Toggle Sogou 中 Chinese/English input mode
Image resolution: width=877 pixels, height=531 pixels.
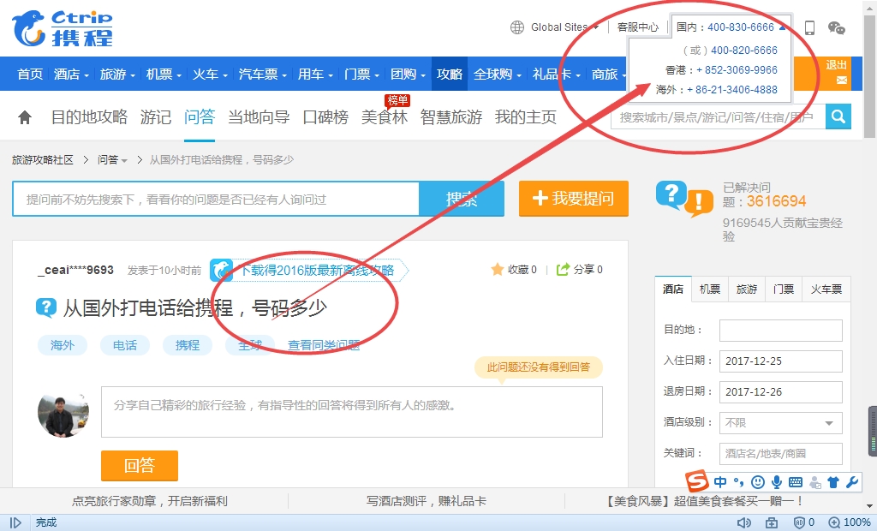(x=720, y=482)
